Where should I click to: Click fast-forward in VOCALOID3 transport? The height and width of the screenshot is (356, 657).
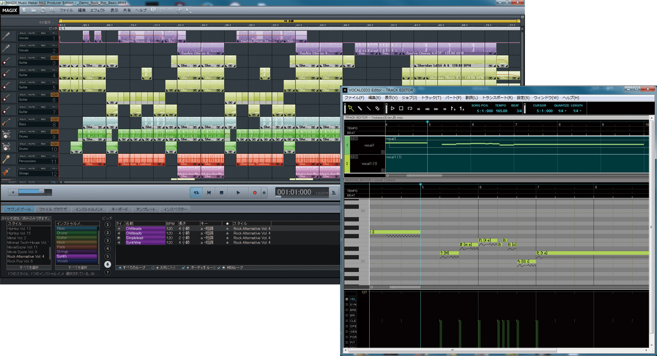[x=436, y=109]
